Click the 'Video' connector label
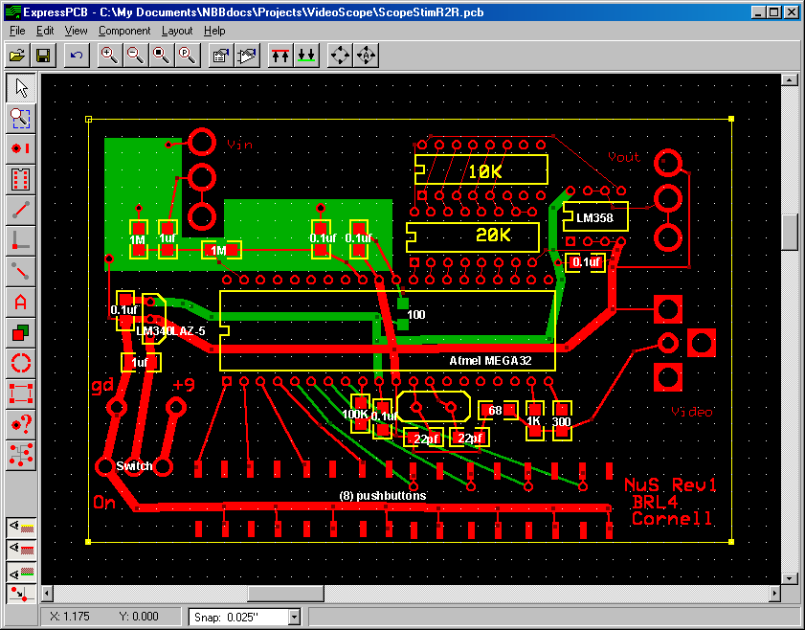This screenshot has height=630, width=805. click(692, 412)
